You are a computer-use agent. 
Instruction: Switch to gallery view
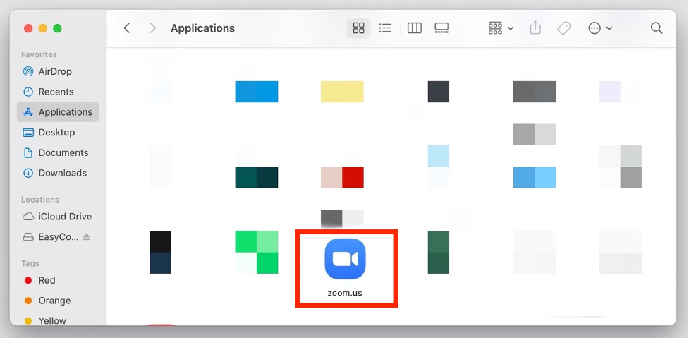coord(441,28)
